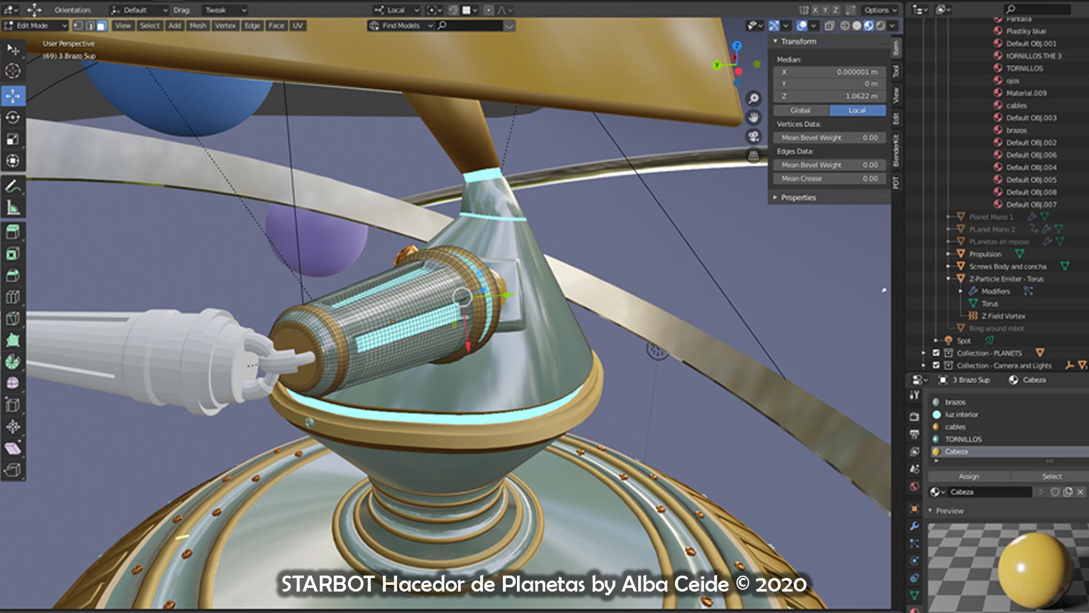Image resolution: width=1089 pixels, height=613 pixels.
Task: Click the material Select button
Action: click(x=1052, y=476)
